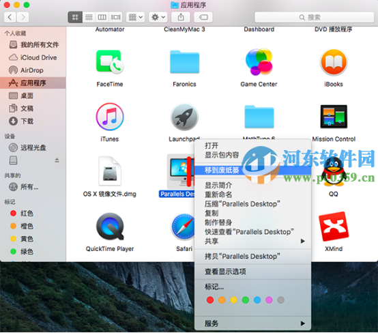The image size is (378, 333).
Task: Choose 显示包内容 in the context menu
Action: [x=252, y=155]
